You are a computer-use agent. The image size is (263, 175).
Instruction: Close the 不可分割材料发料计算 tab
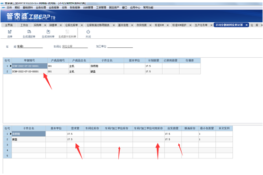pyautogui.click(x=246, y=25)
